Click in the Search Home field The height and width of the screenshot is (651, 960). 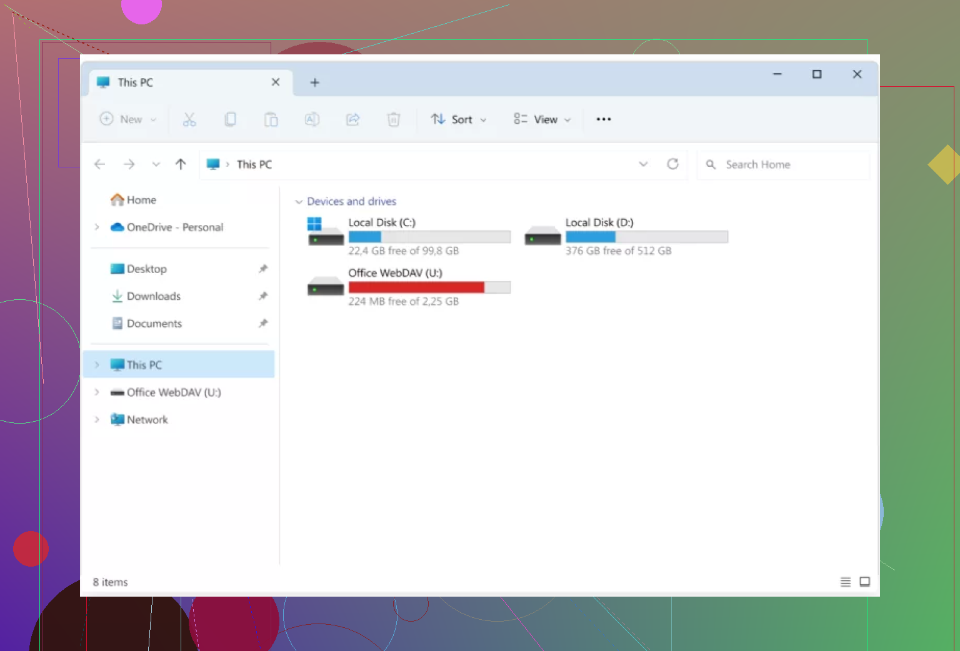point(784,164)
